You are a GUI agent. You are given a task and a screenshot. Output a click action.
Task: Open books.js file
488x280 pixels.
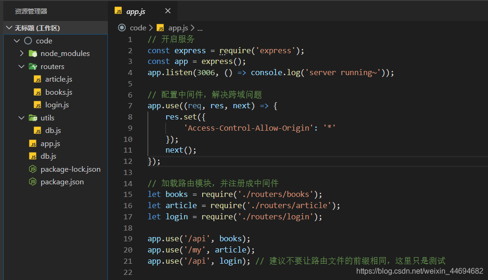(x=58, y=92)
